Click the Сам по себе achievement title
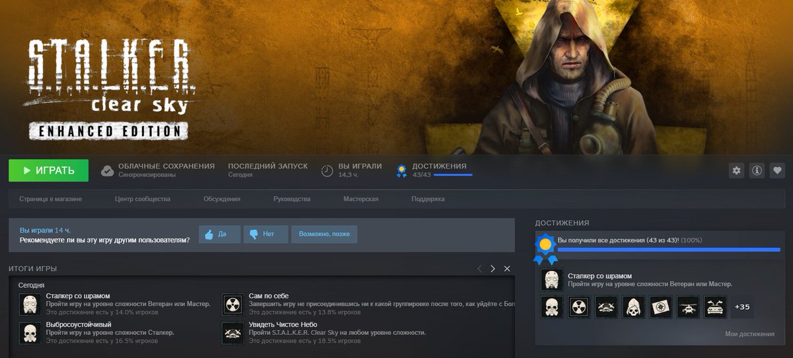Viewport: 793px width, 358px height. pos(268,295)
